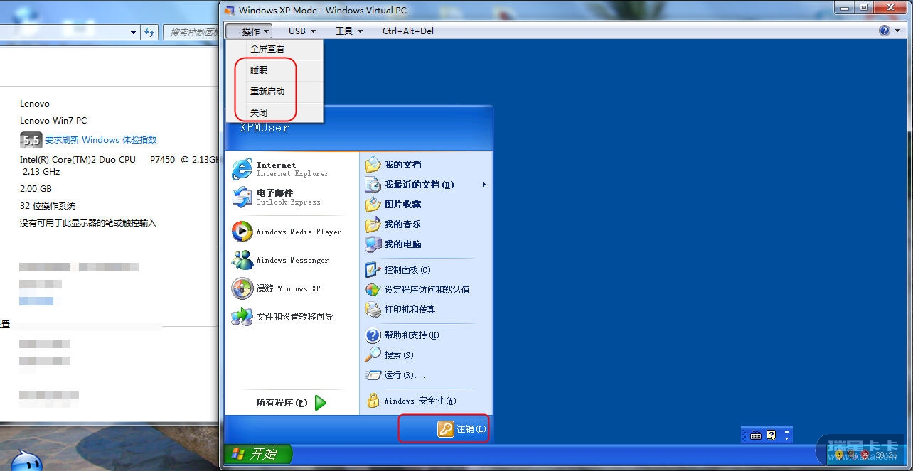
Task: Click the Lenovo Win7 PC model text
Action: [53, 121]
